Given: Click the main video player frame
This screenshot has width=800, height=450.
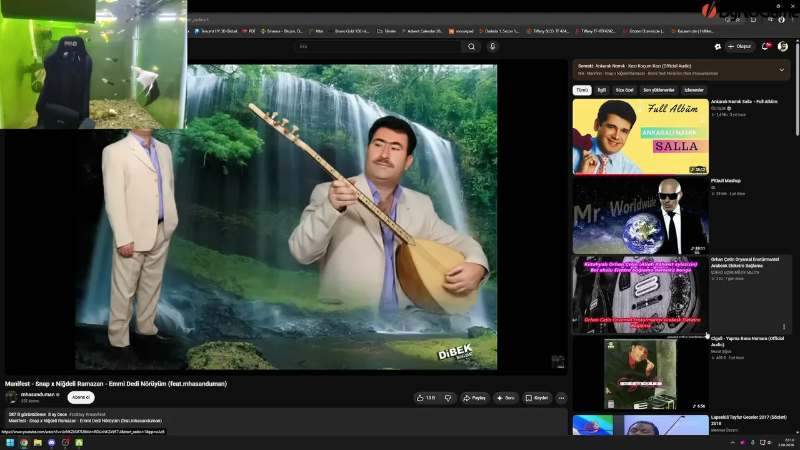Looking at the screenshot, I should click(286, 217).
